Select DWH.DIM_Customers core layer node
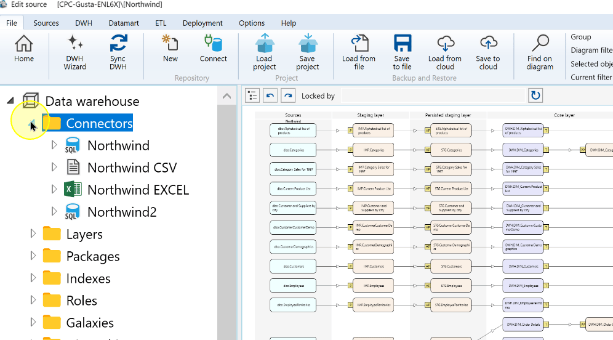The height and width of the screenshot is (340, 613). [x=523, y=267]
